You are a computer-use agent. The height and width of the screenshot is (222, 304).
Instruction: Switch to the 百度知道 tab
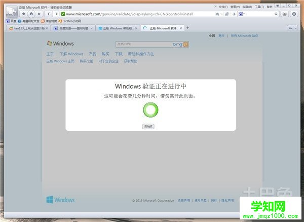(x=72, y=28)
